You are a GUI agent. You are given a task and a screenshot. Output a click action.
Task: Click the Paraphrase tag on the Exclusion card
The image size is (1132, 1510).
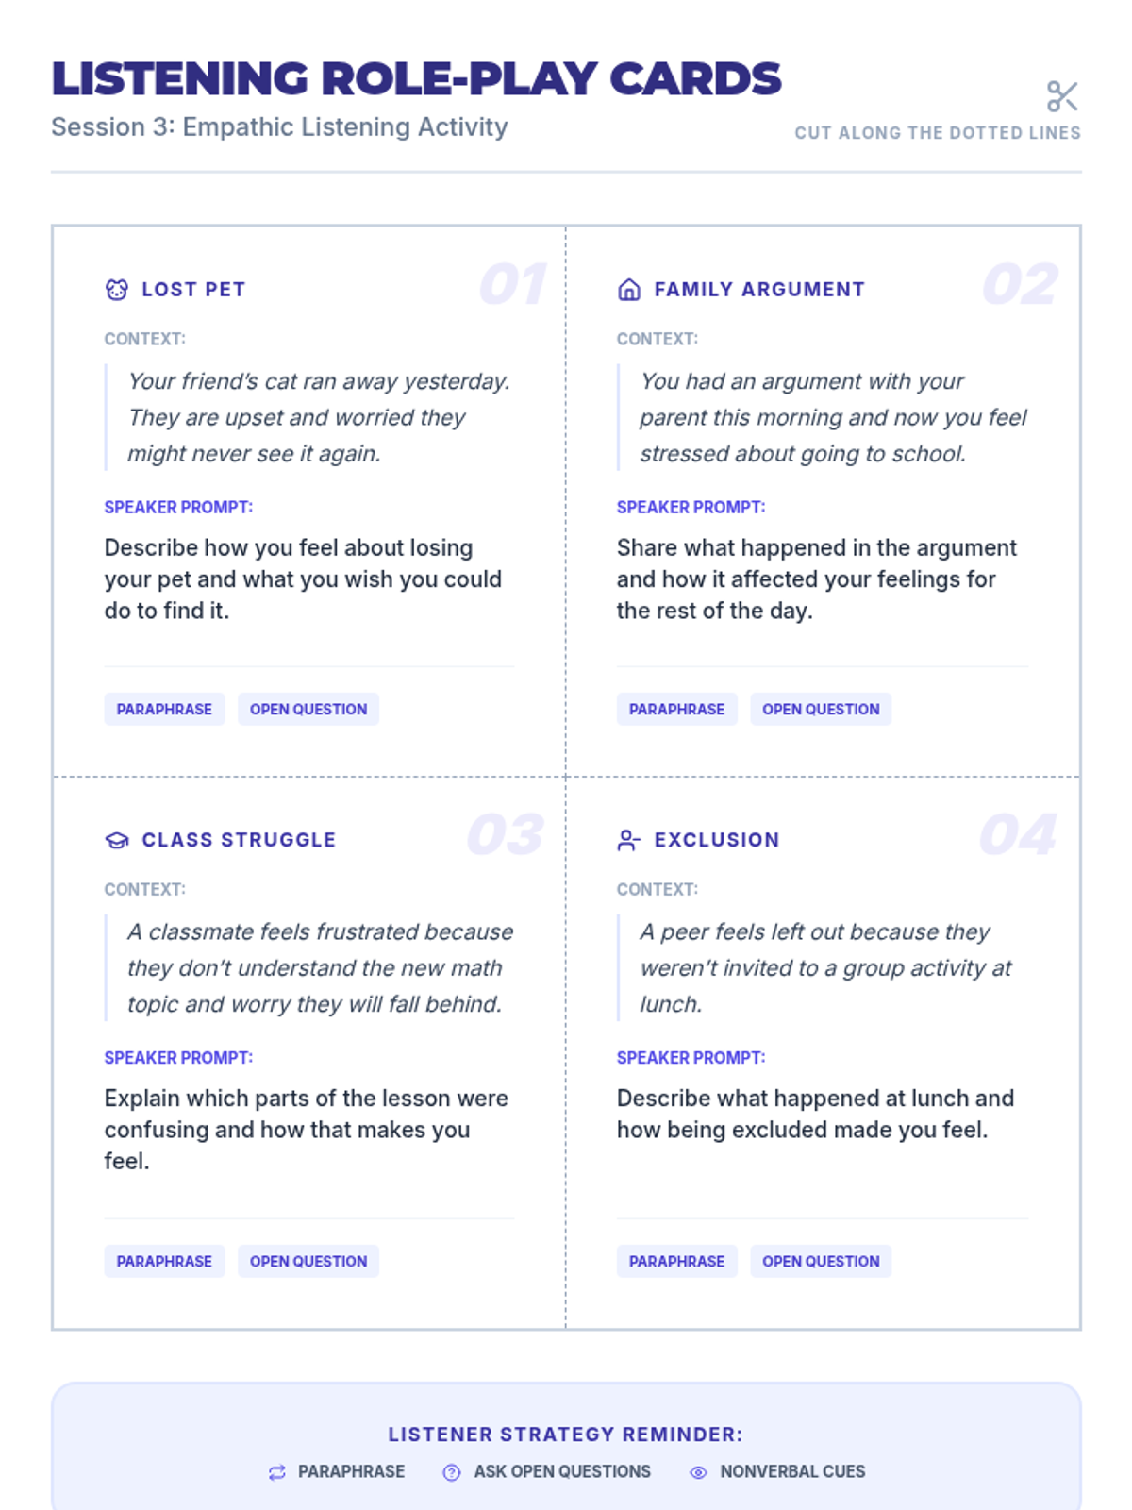[676, 1261]
